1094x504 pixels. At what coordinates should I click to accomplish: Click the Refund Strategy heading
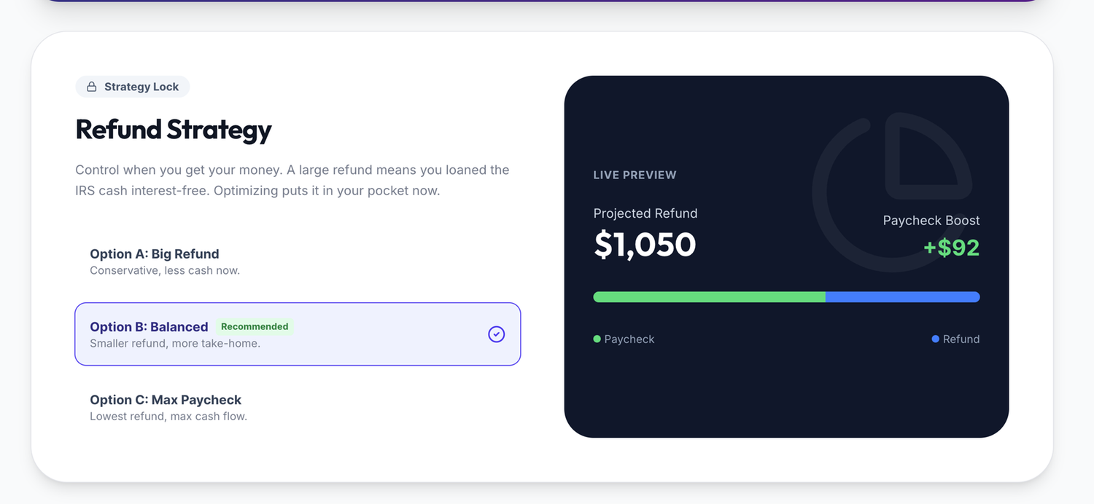tap(173, 130)
